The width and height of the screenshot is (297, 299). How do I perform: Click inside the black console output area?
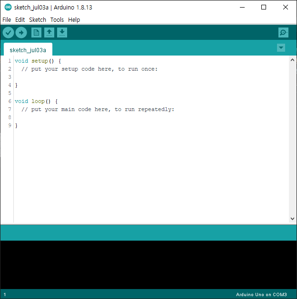click(x=148, y=265)
